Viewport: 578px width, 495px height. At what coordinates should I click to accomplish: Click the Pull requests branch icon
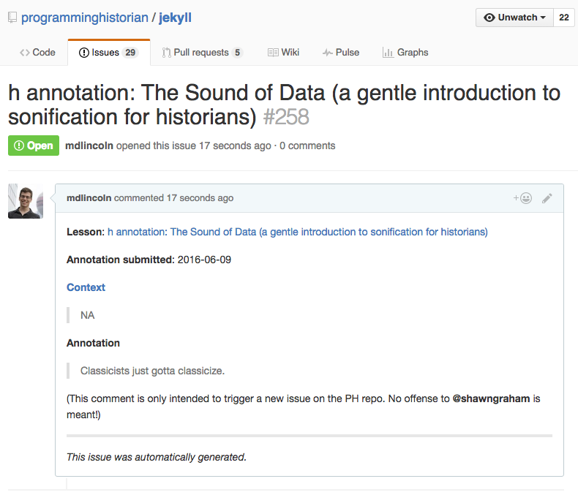click(x=166, y=53)
